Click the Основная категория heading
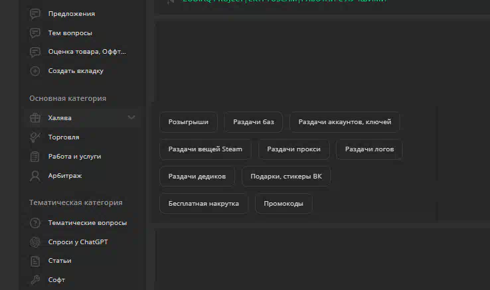The width and height of the screenshot is (490, 290). (x=68, y=98)
